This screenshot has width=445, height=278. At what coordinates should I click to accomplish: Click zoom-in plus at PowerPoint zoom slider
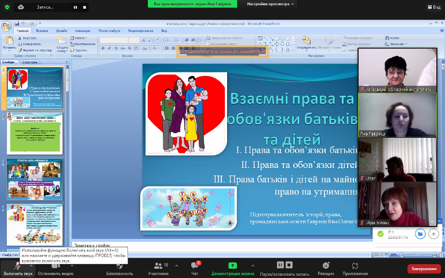pos(435,255)
